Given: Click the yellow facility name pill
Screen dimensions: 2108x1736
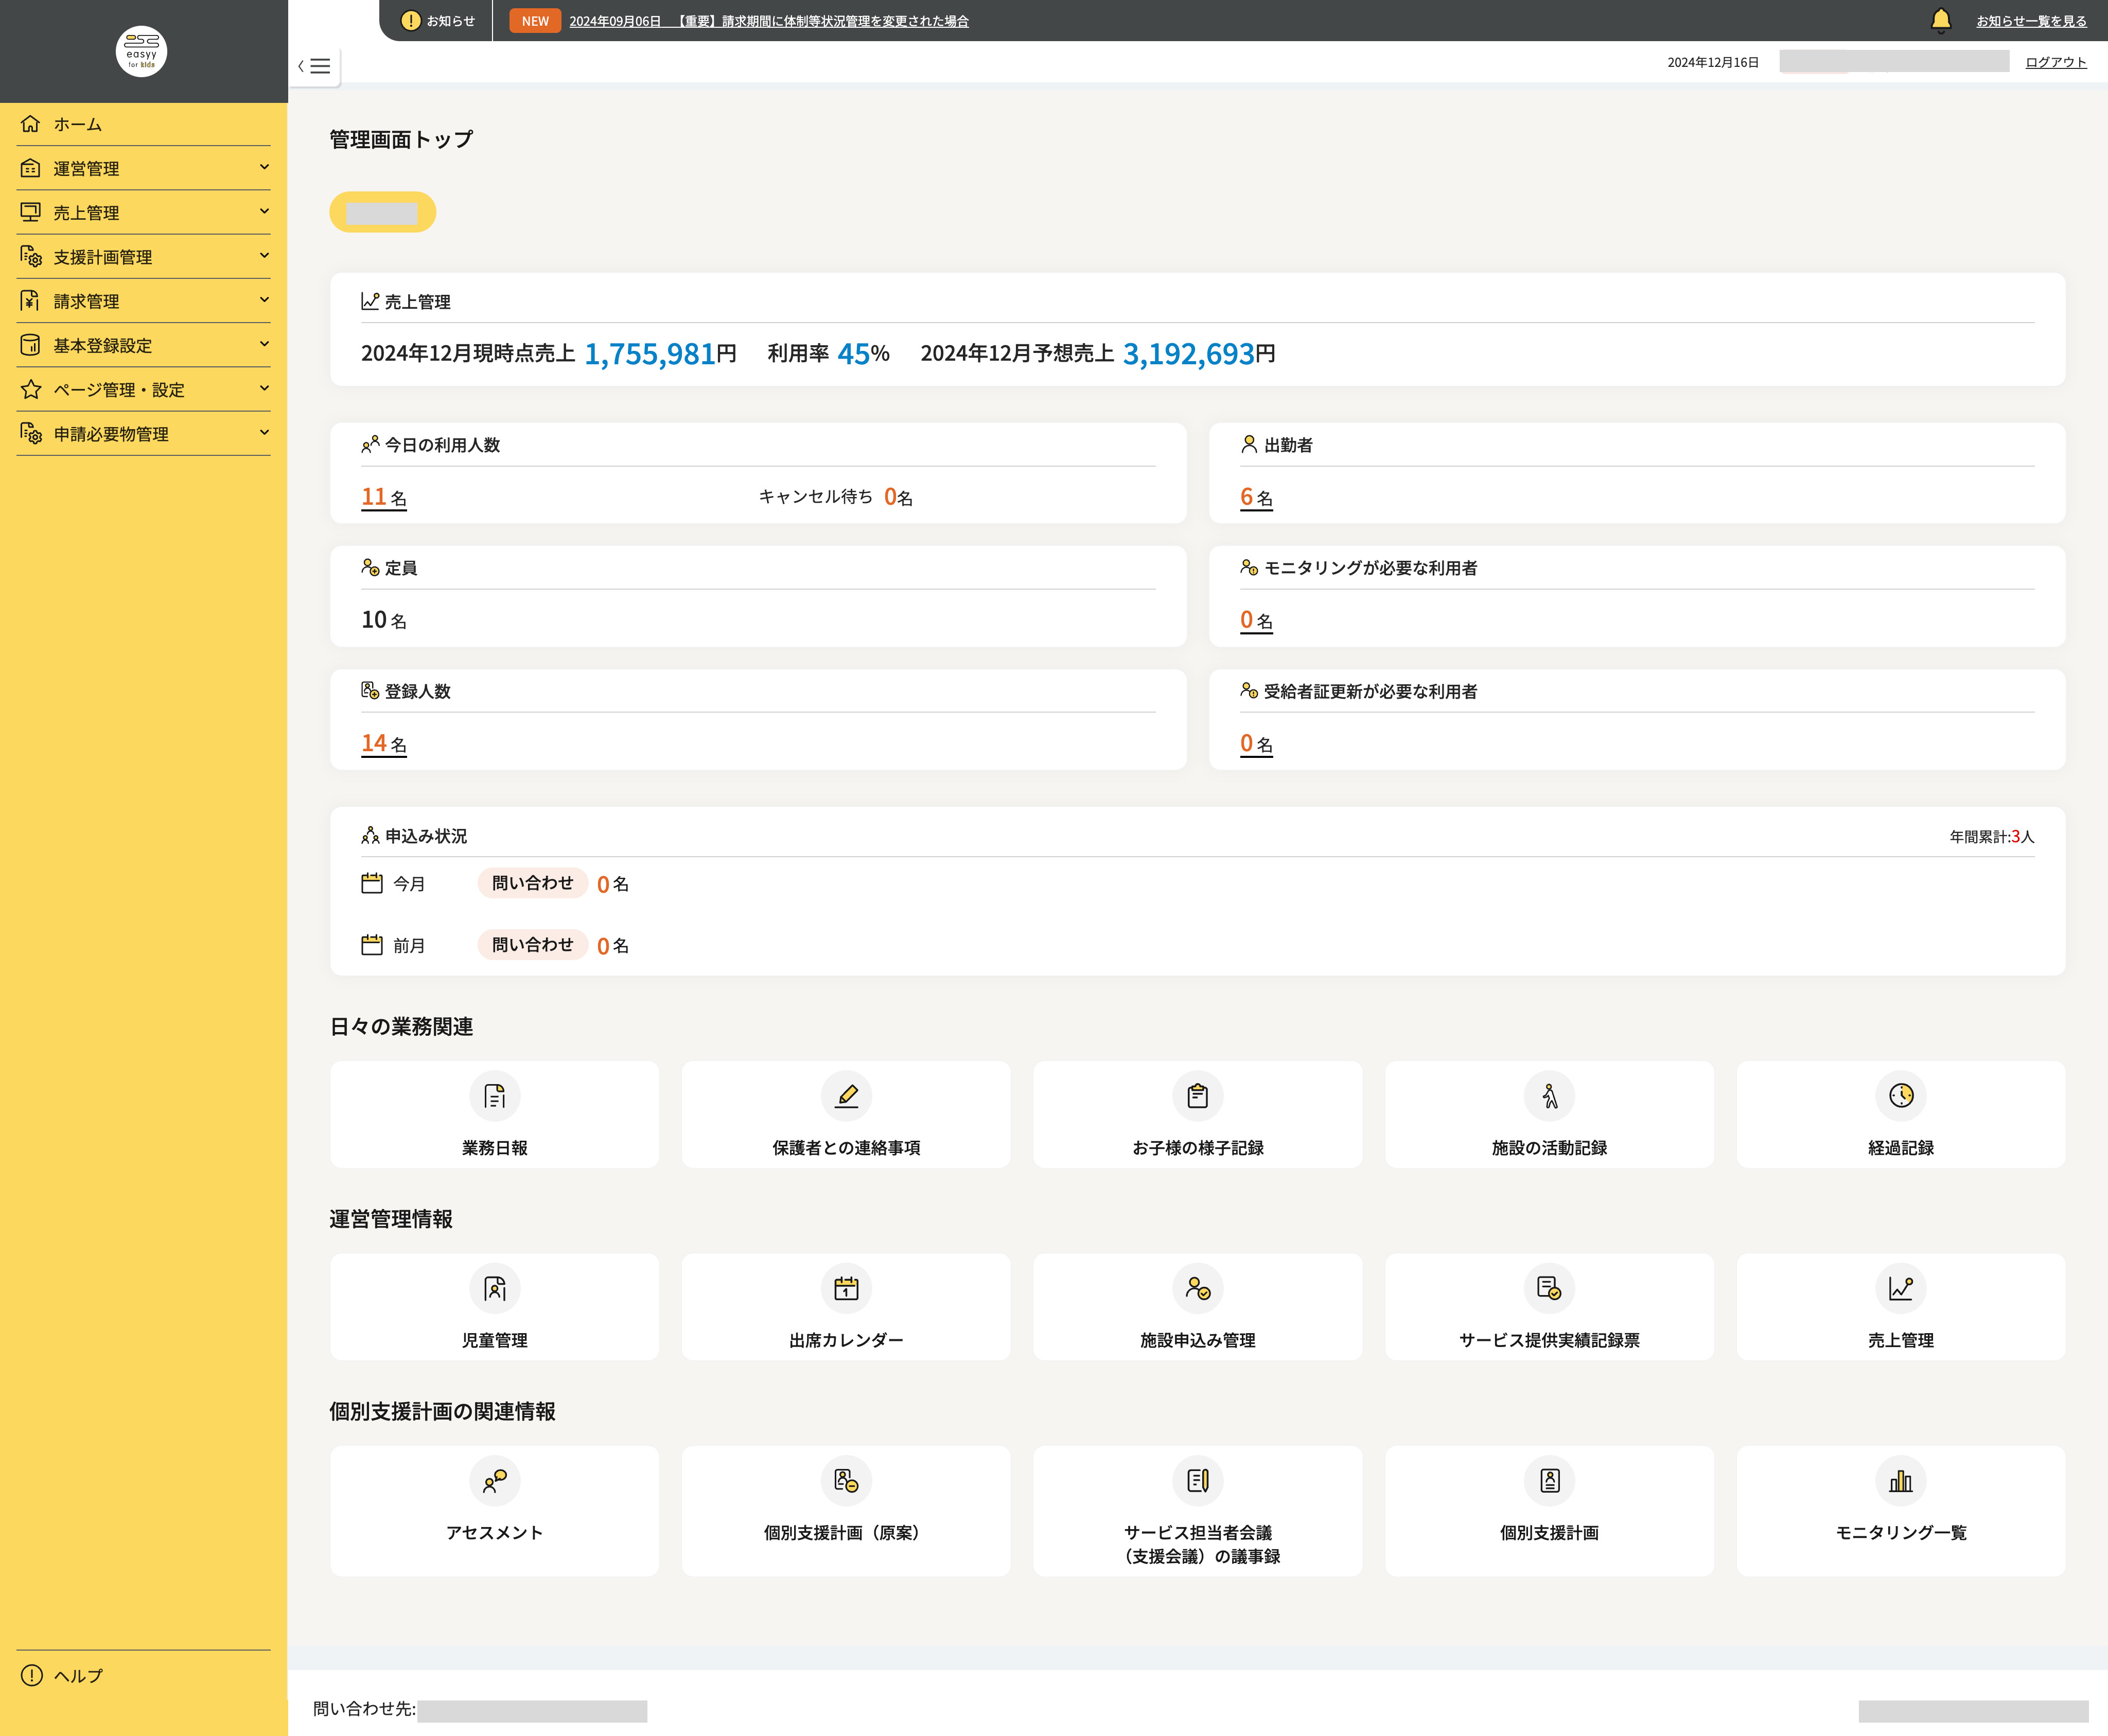Looking at the screenshot, I should (x=383, y=212).
